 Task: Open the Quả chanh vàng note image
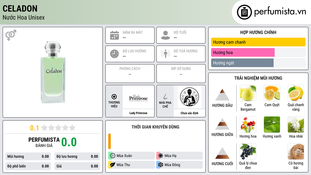[x=296, y=93]
